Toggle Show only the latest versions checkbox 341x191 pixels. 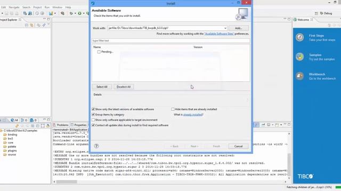pos(93,109)
